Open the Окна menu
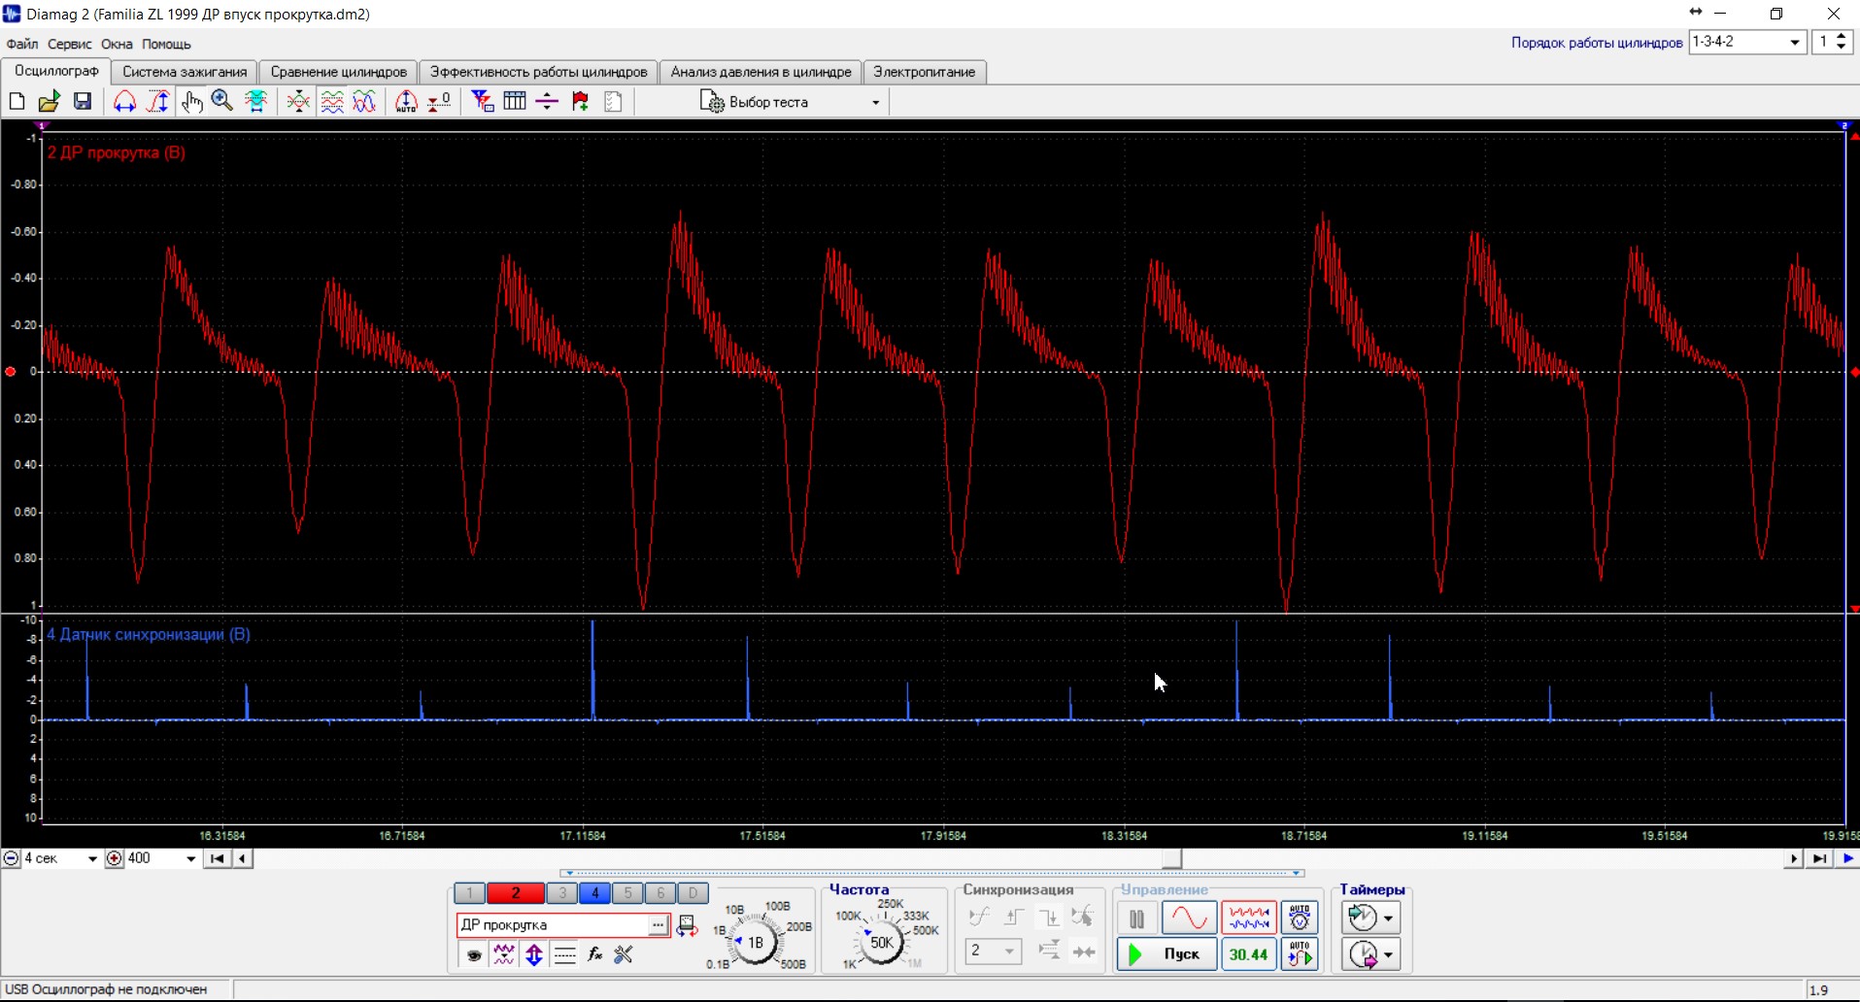The image size is (1860, 1002). (117, 44)
